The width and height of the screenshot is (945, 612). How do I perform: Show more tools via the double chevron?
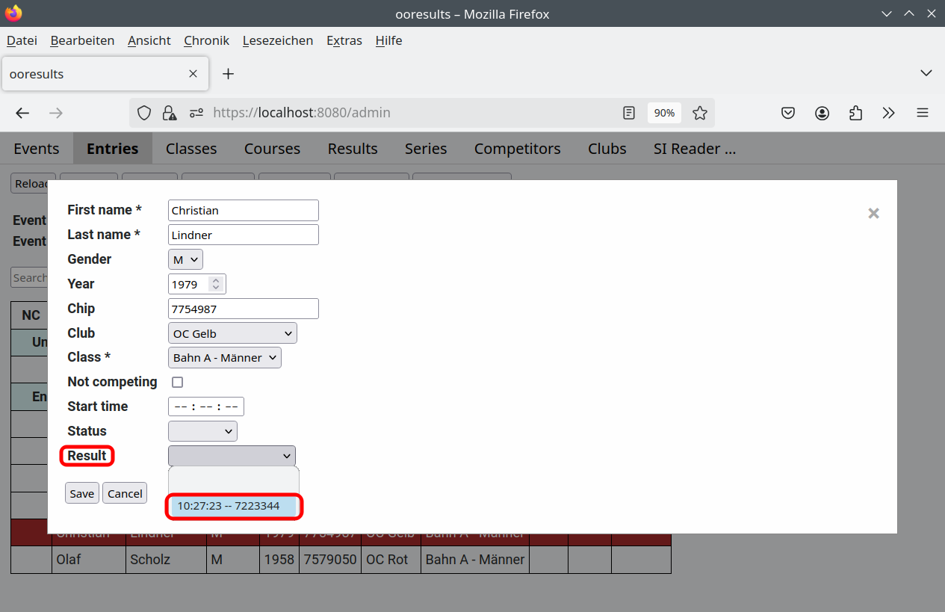pos(888,113)
